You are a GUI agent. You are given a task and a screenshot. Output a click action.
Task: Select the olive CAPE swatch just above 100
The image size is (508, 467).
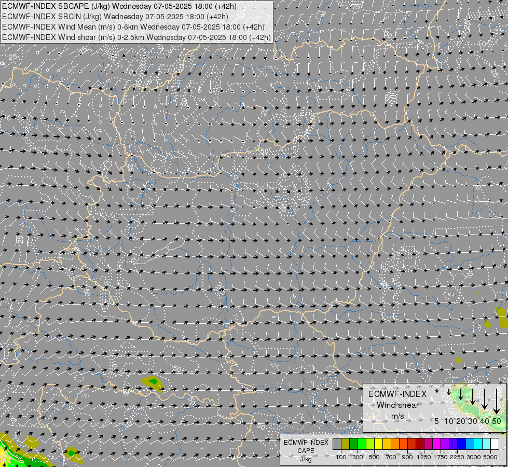pos(346,444)
